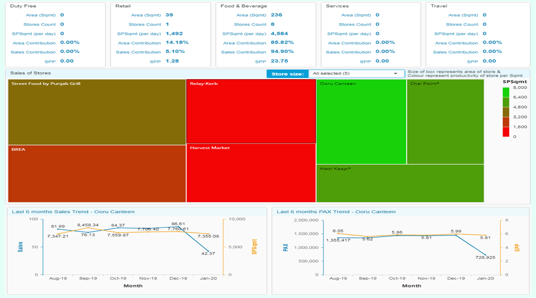Screen dimensions: 536x298
Task: Click the Hatti Kaapi tile
Action: pyautogui.click(x=400, y=183)
